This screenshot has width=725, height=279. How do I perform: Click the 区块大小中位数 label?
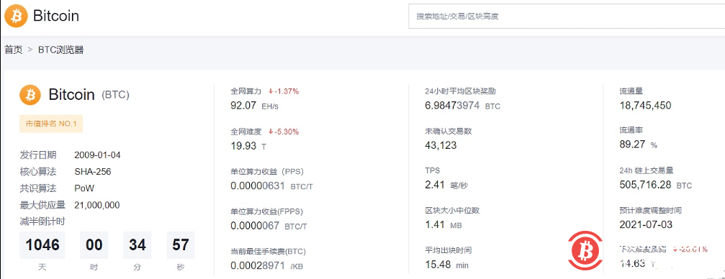coord(451,211)
